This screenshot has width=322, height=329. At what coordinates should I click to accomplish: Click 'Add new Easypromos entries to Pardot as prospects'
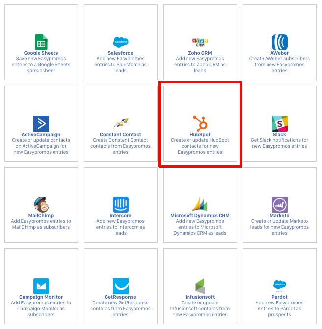(279, 309)
